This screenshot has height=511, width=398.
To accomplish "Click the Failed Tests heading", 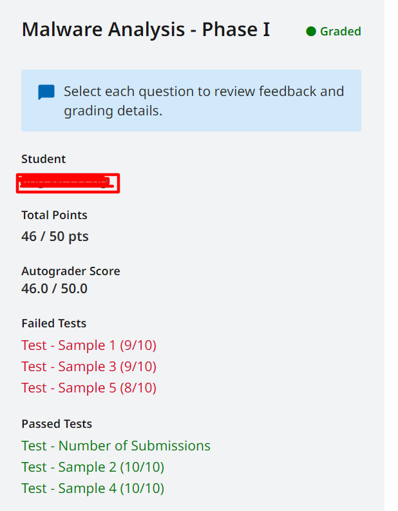I will coord(53,323).
